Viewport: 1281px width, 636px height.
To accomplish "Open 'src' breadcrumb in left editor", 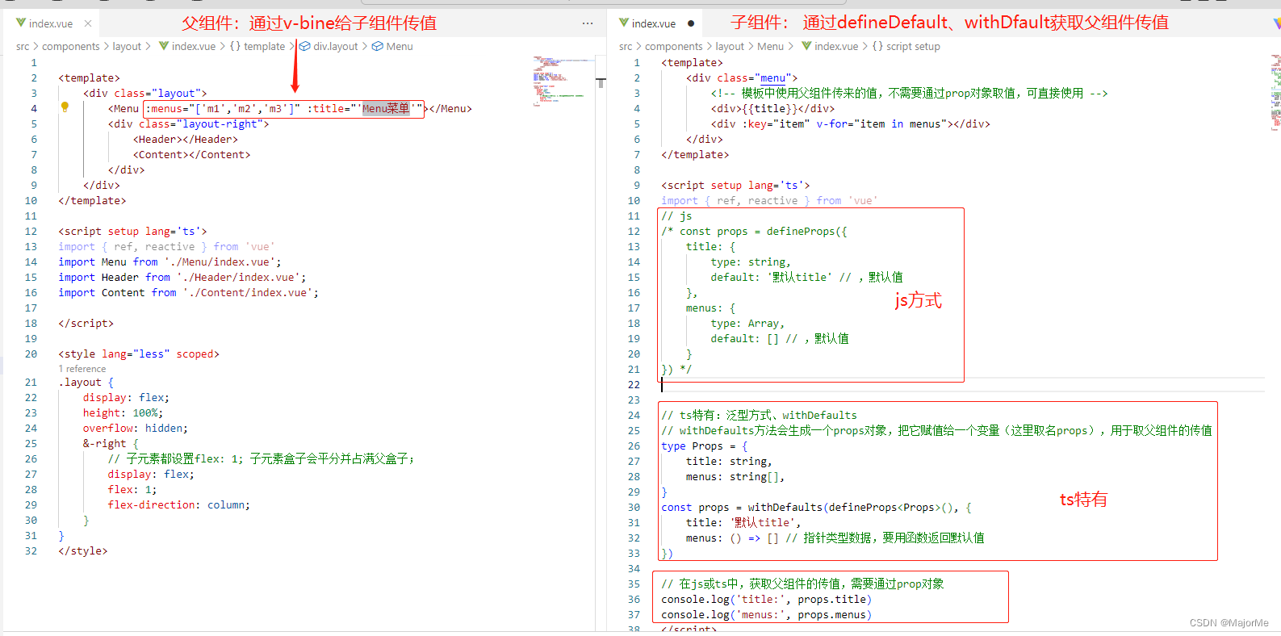I will click(x=23, y=47).
